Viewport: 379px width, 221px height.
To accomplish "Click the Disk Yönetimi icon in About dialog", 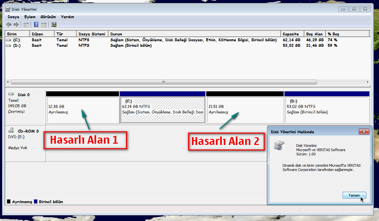I will [x=279, y=145].
